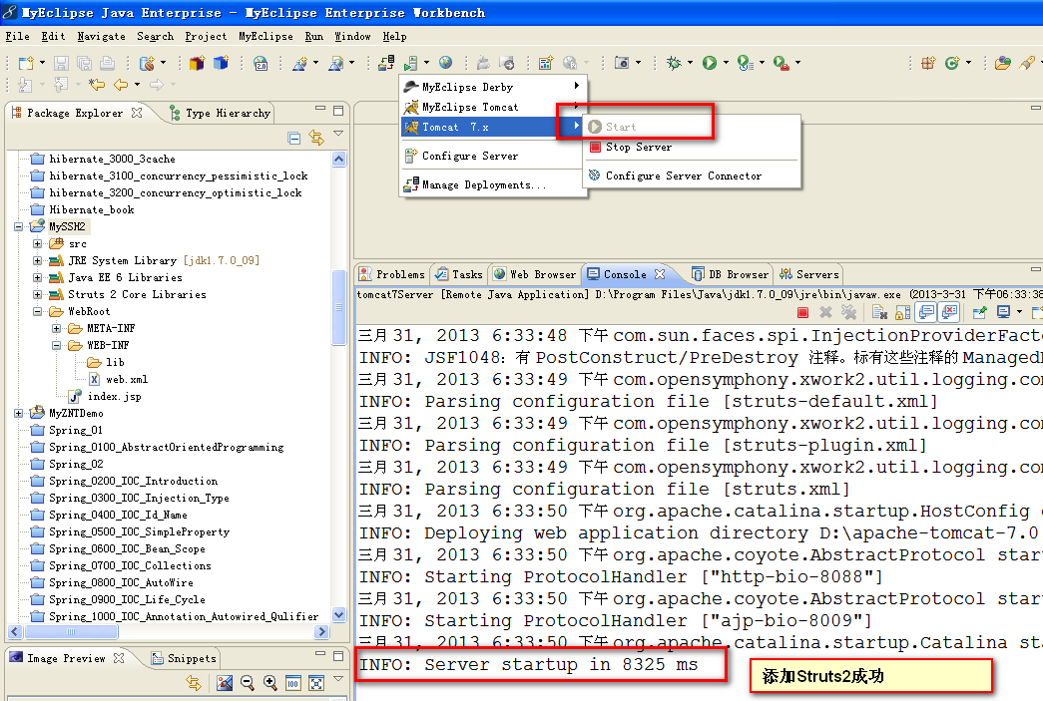Expand the src folder node
This screenshot has height=701, width=1043.
37,244
